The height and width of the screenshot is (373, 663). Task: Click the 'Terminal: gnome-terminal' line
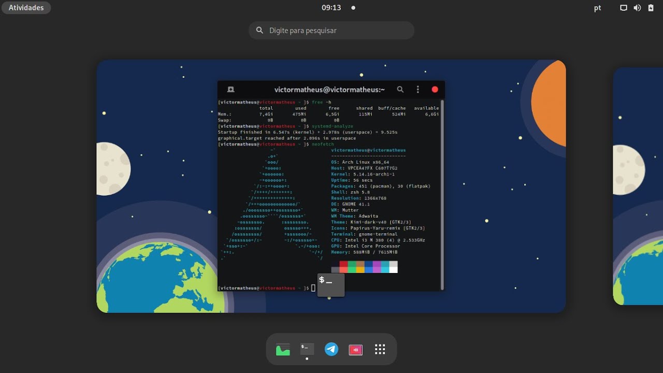pos(364,234)
